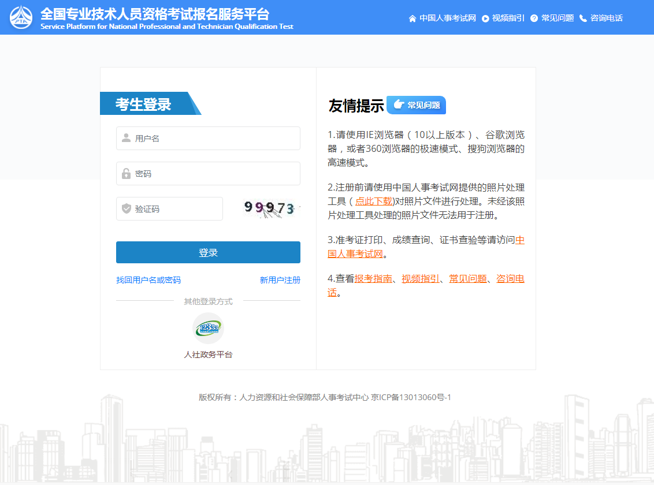Click the lock icon in password field
654x485 pixels.
(126, 173)
